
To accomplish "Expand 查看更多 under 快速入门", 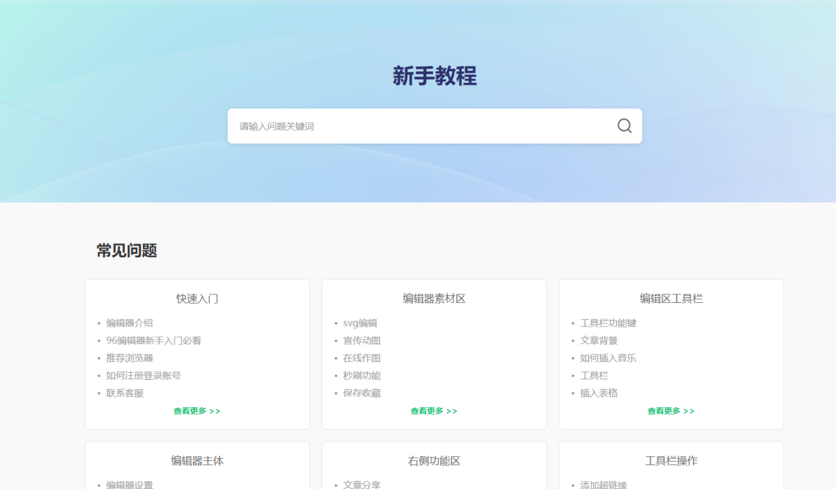I will point(197,411).
